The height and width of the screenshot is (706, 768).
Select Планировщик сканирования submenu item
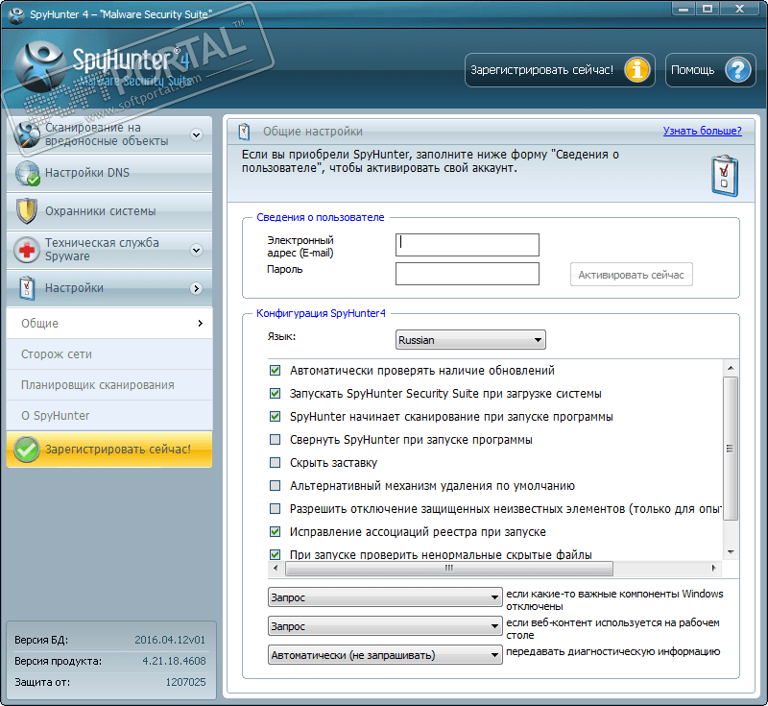point(109,385)
